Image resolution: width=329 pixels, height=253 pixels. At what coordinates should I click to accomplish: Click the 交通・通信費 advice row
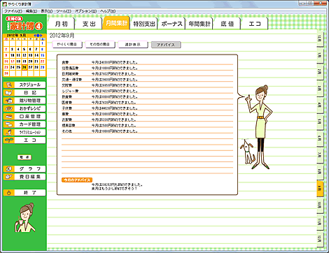point(147,80)
